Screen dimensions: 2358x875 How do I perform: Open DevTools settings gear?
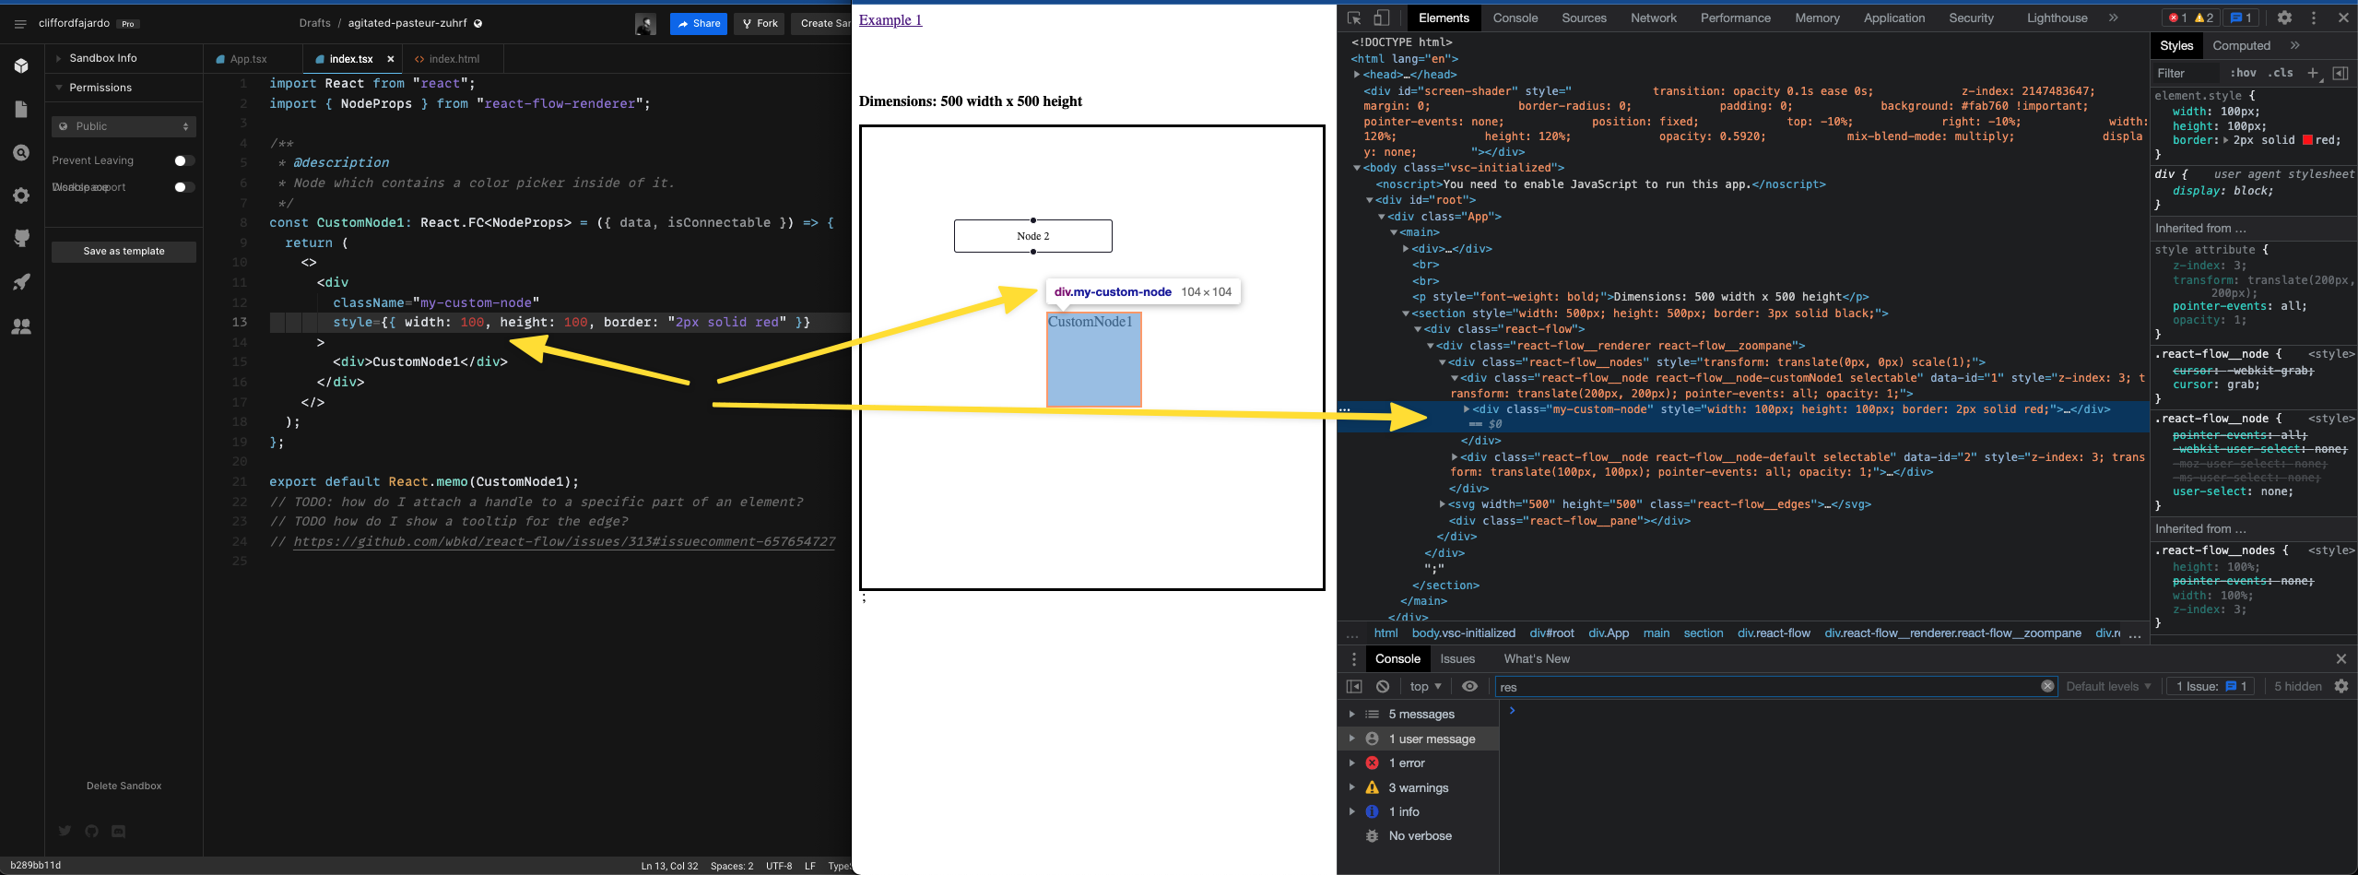[2284, 17]
